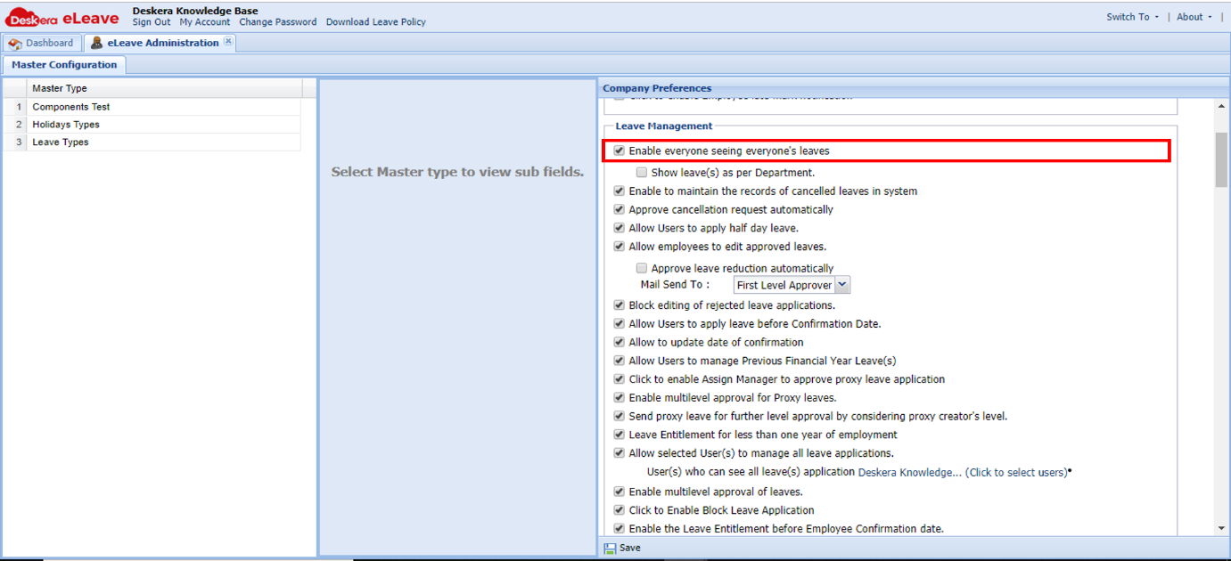Expand the About menu
The width and height of the screenshot is (1231, 561).
coord(1191,16)
